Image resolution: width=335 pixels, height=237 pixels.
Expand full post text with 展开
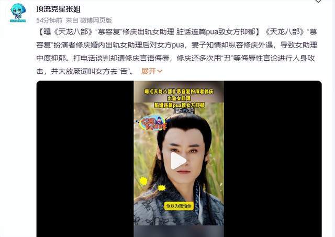(x=149, y=71)
